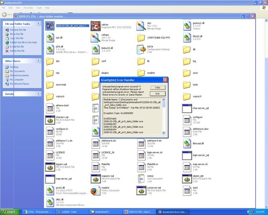
Task: Select the DATA configuration settings icon
Action: tap(141, 49)
